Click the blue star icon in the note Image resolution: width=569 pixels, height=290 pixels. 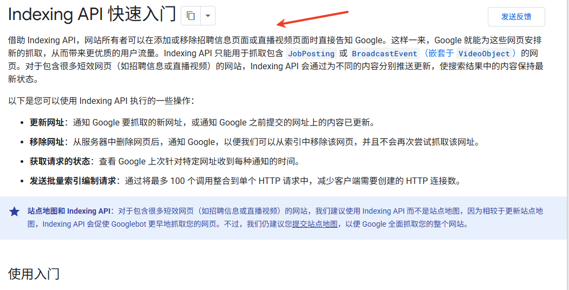[x=15, y=212]
